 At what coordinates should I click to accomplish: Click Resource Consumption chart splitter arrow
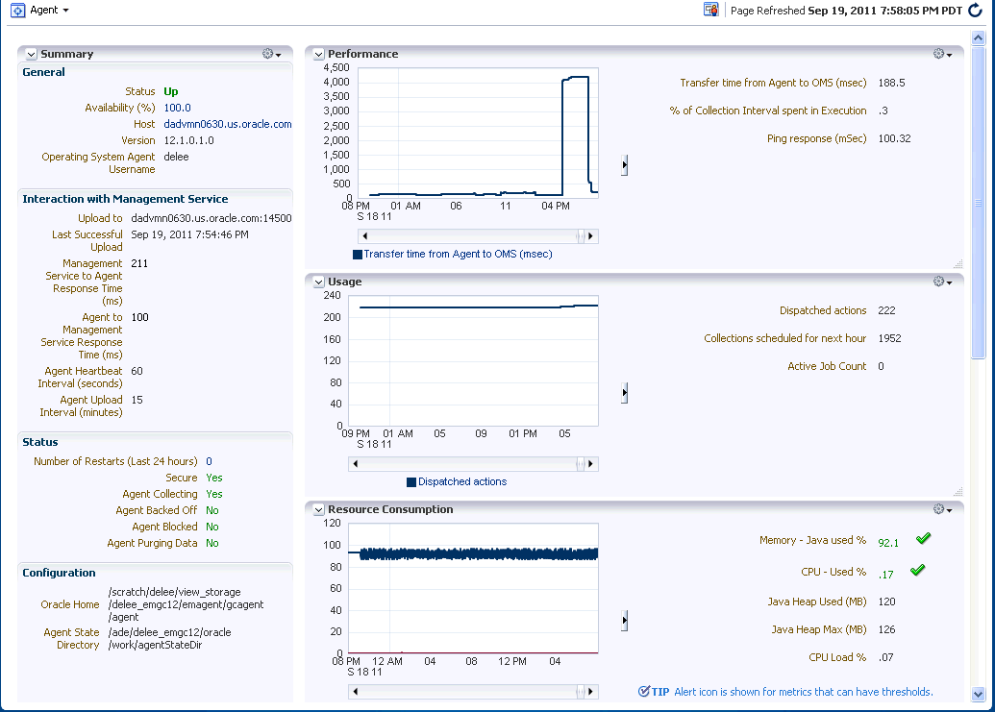(x=625, y=620)
